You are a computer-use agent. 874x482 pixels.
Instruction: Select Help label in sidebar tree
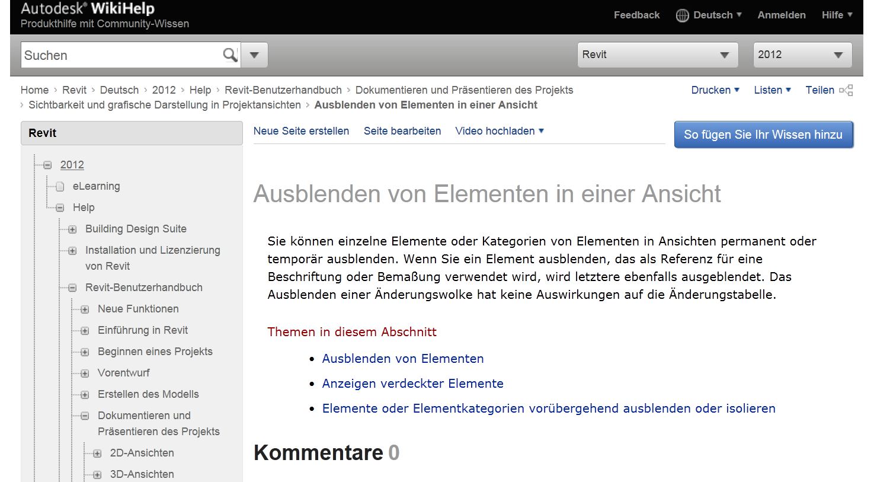(x=84, y=208)
